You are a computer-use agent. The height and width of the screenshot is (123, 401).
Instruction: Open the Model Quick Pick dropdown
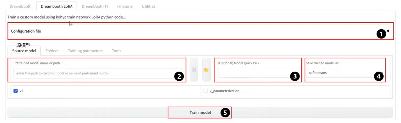click(254, 73)
